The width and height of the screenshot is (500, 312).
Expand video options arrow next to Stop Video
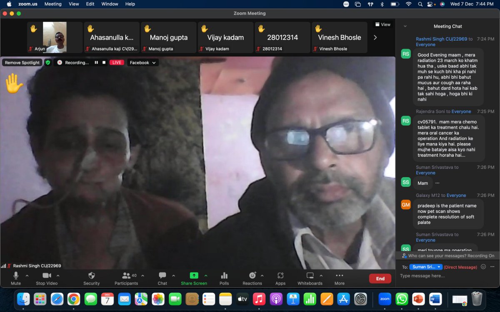pyautogui.click(x=58, y=275)
